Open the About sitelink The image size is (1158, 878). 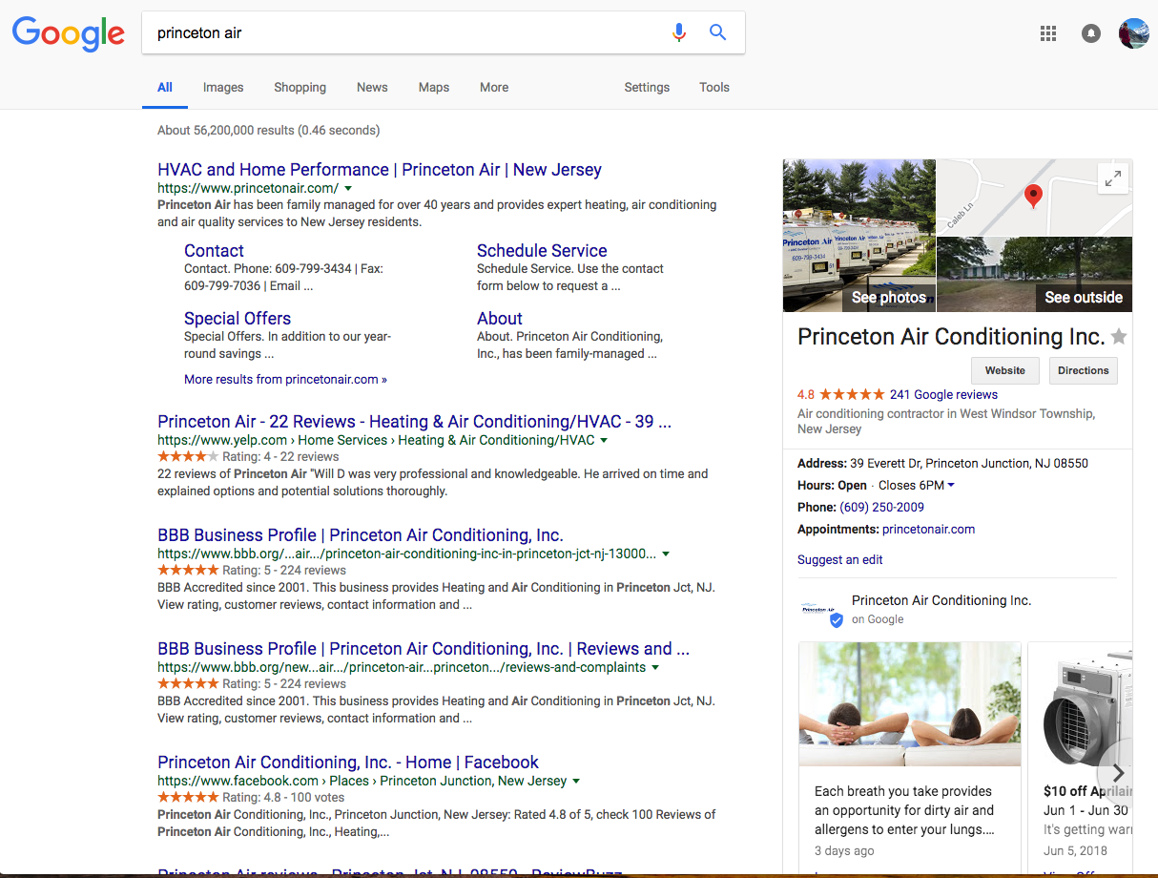click(500, 319)
